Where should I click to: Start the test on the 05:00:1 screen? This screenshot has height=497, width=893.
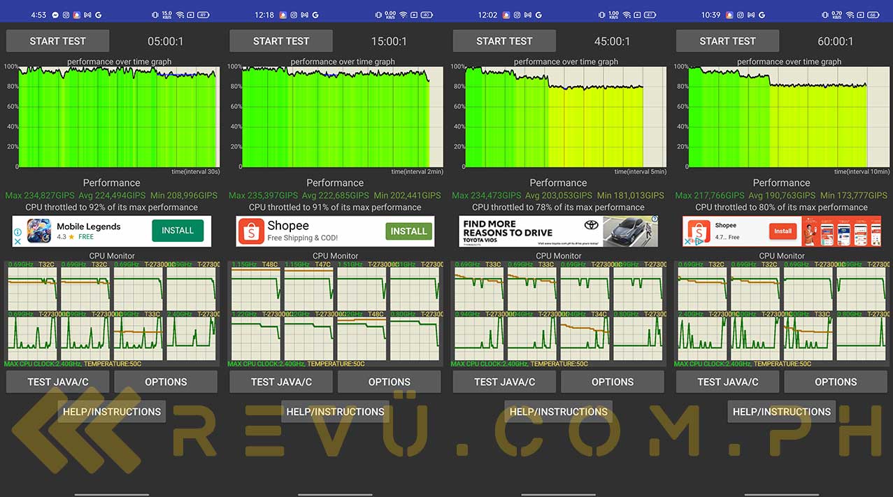[x=57, y=41]
